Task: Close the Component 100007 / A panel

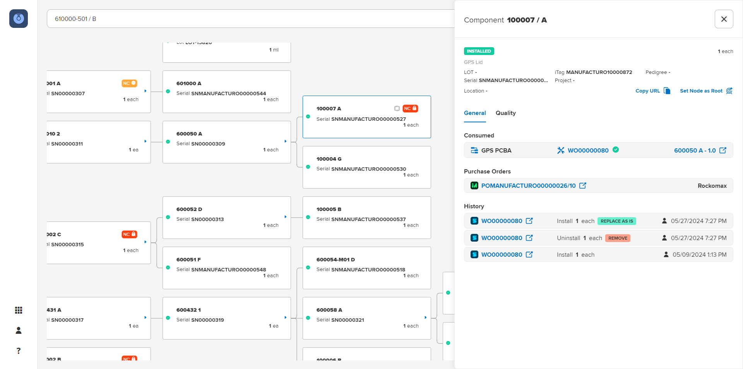Action: pos(724,19)
